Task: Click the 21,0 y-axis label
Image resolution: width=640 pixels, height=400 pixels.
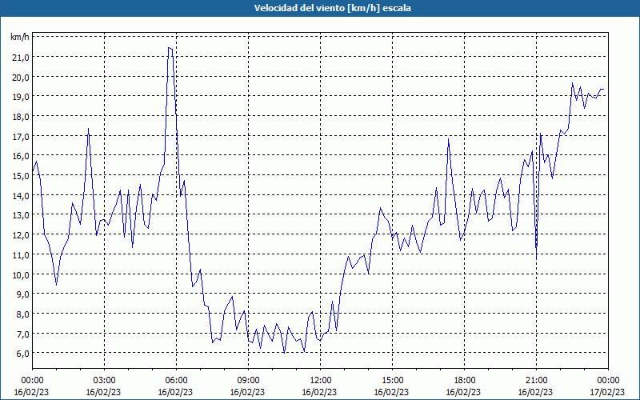Action: click(x=21, y=57)
